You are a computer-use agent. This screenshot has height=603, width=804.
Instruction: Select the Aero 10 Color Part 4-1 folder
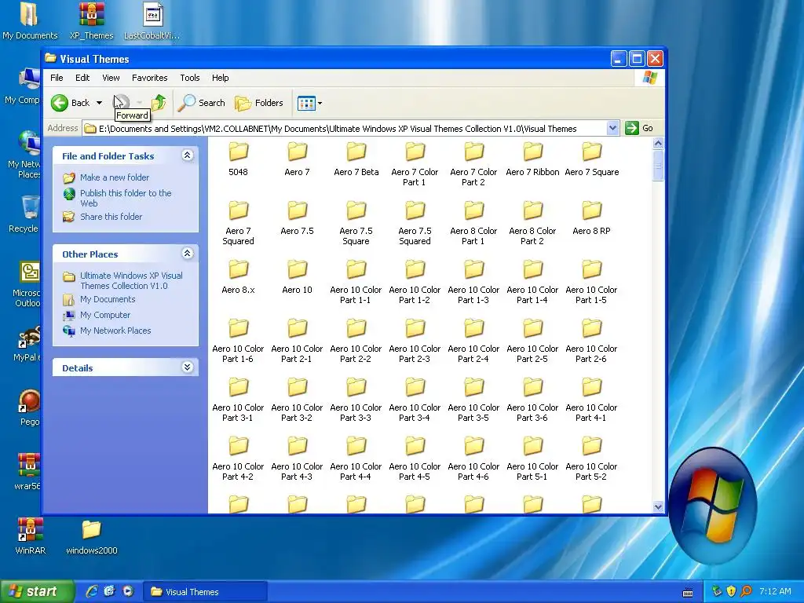pyautogui.click(x=592, y=400)
